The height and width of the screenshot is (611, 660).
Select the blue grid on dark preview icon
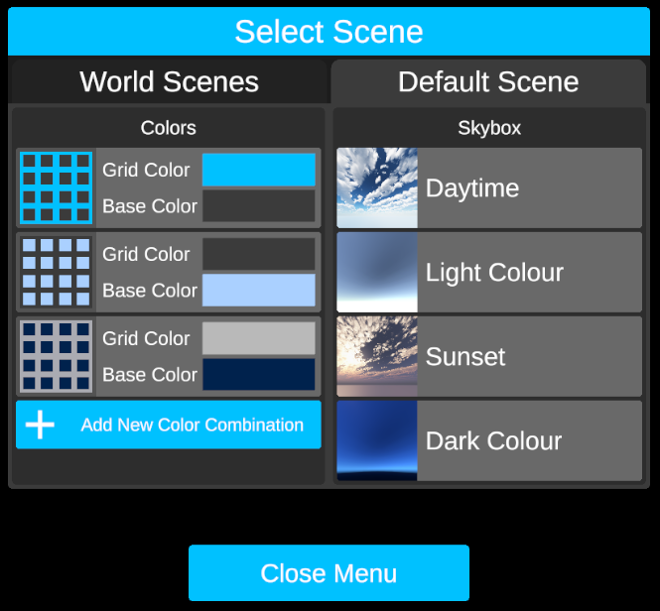tap(56, 188)
